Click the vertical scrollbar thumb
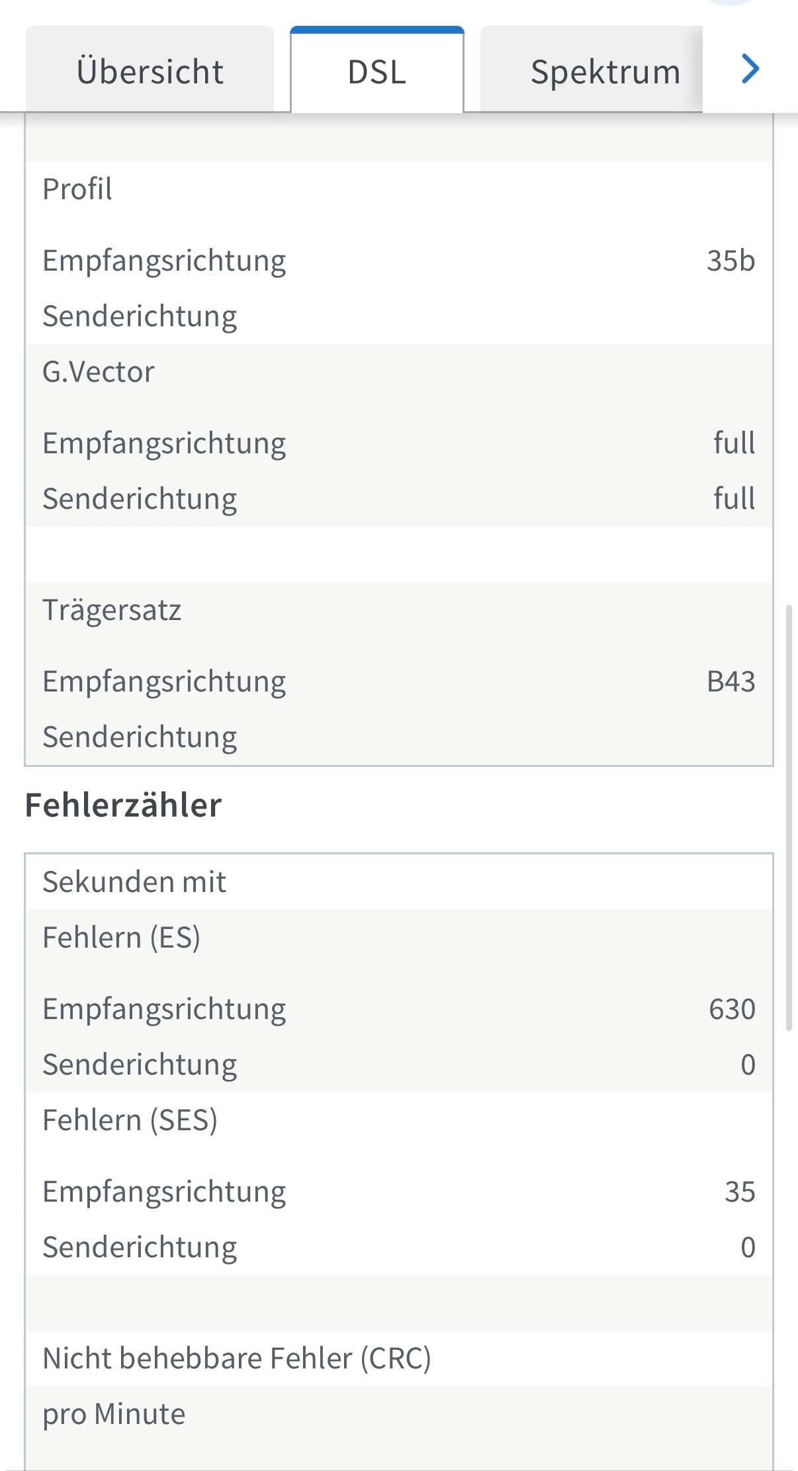This screenshot has width=798, height=1471. (788, 817)
